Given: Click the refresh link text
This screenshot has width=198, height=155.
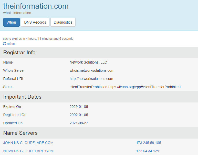Looking at the screenshot, I should 12,44.
